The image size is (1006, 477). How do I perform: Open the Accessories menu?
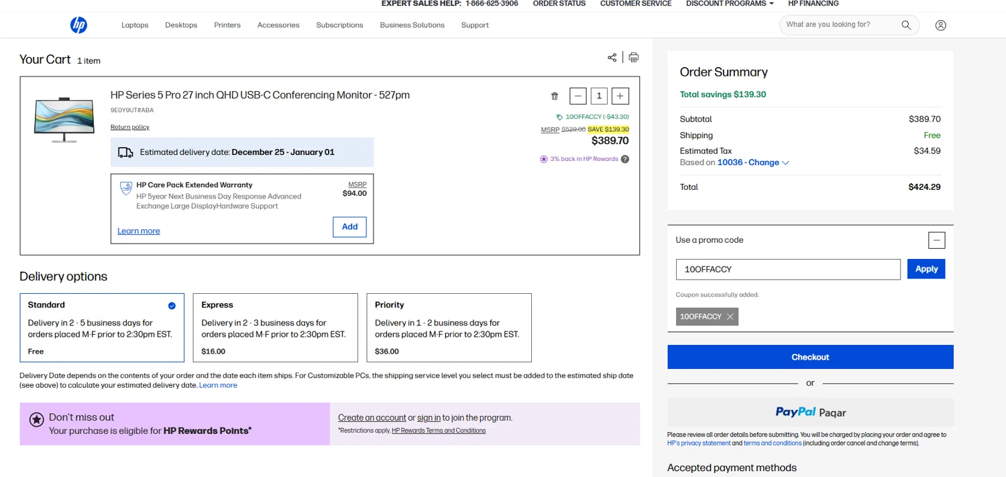coord(278,25)
